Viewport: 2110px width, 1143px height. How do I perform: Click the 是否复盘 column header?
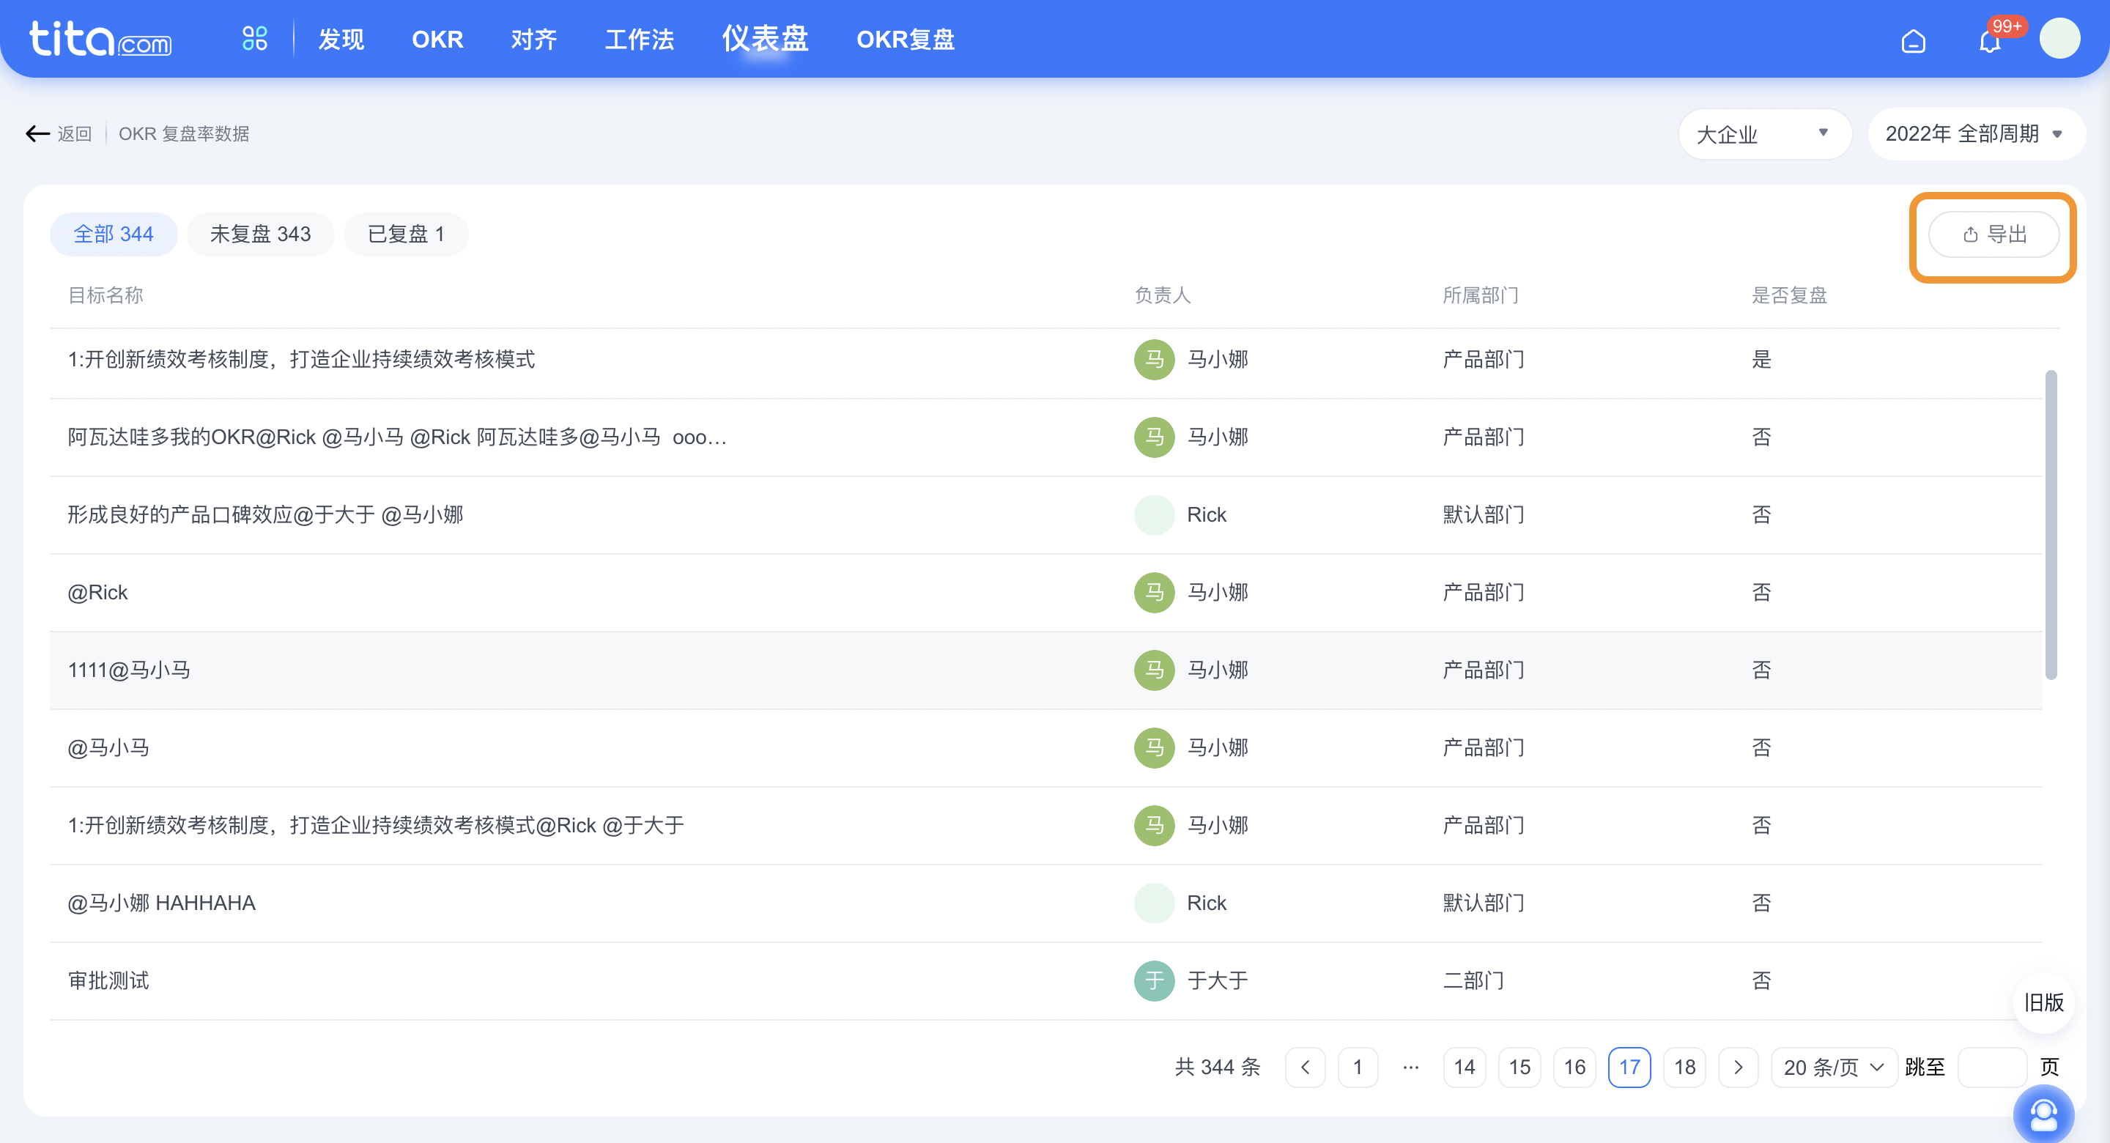coord(1790,296)
